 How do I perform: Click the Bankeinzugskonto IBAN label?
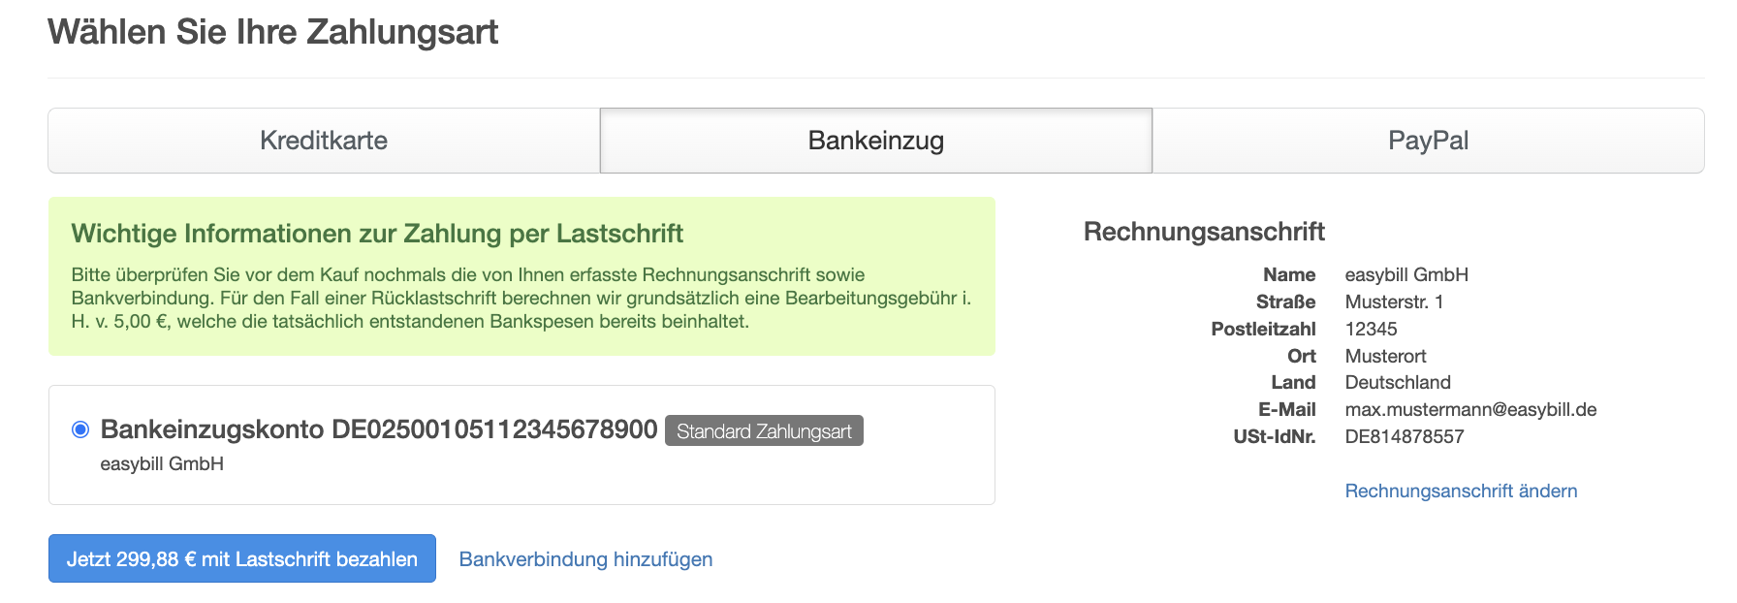click(379, 429)
